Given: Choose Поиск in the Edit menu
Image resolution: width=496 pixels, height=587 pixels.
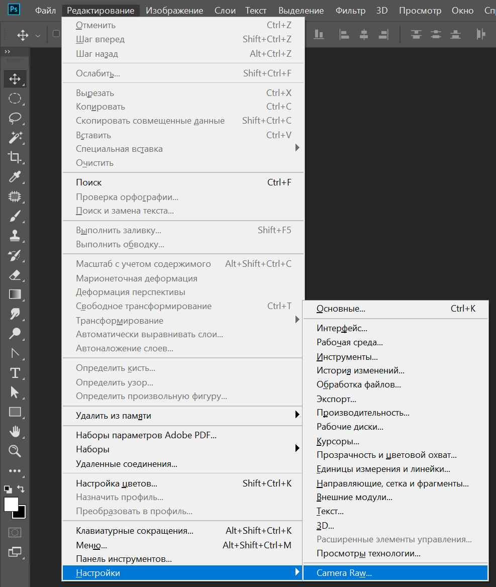Looking at the screenshot, I should coord(183,183).
